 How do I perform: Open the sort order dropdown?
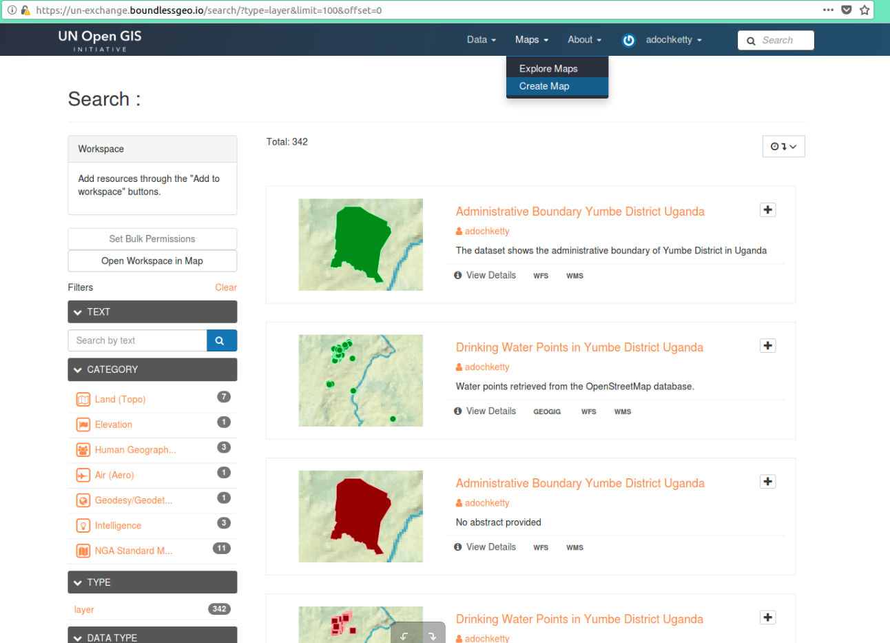tap(783, 146)
